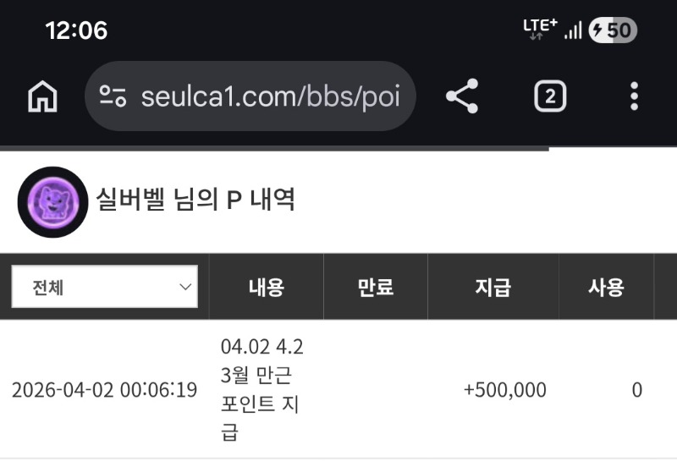The width and height of the screenshot is (677, 461).
Task: Click the 2026-04-02 00:06:19 timestamp
Action: (104, 390)
